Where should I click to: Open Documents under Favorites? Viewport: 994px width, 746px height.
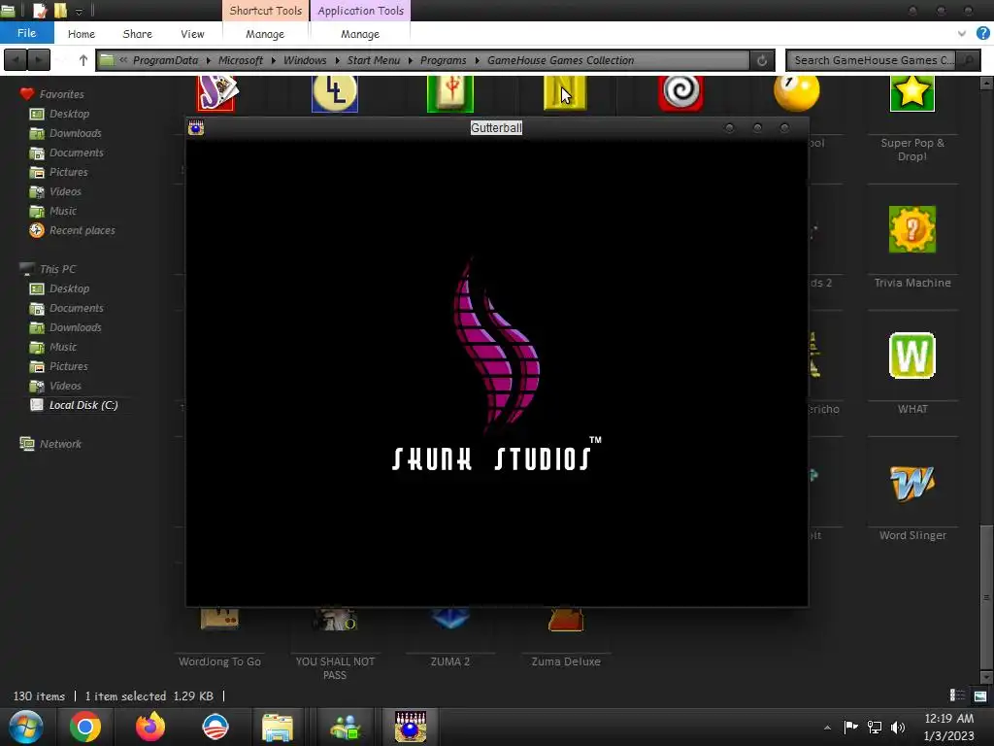coord(76,153)
